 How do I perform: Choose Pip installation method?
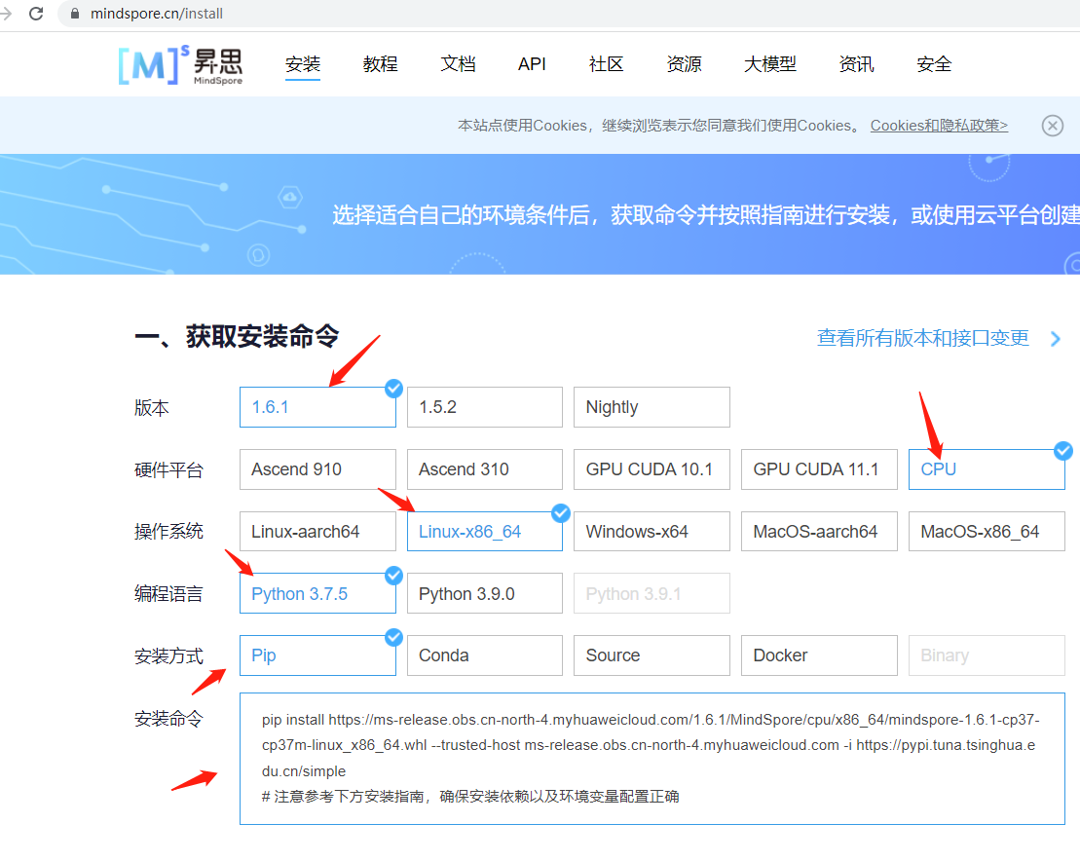[317, 655]
